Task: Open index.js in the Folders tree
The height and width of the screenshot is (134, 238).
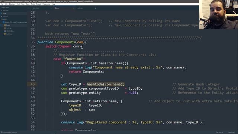Action: coord(9,28)
